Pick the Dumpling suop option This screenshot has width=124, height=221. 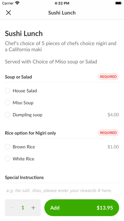[x=62, y=115]
